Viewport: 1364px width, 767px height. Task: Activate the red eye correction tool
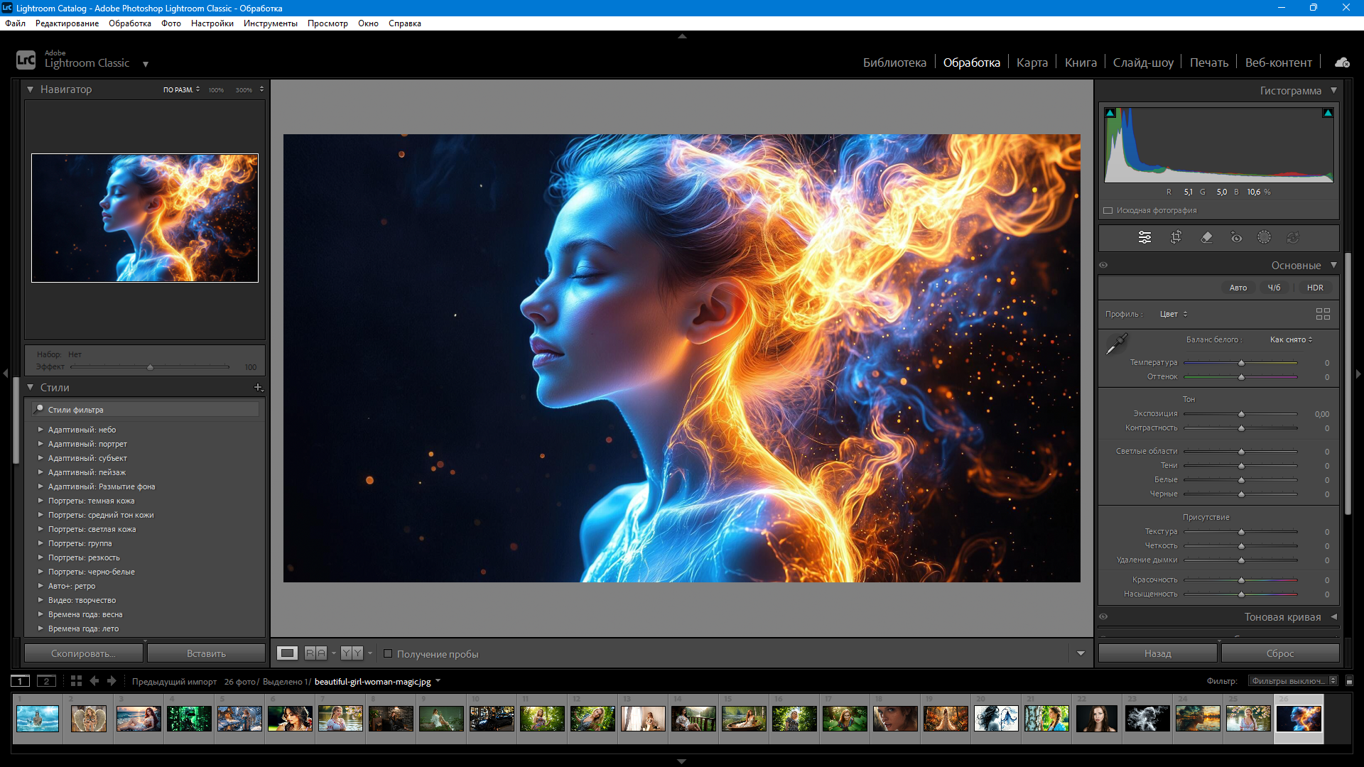(1236, 237)
